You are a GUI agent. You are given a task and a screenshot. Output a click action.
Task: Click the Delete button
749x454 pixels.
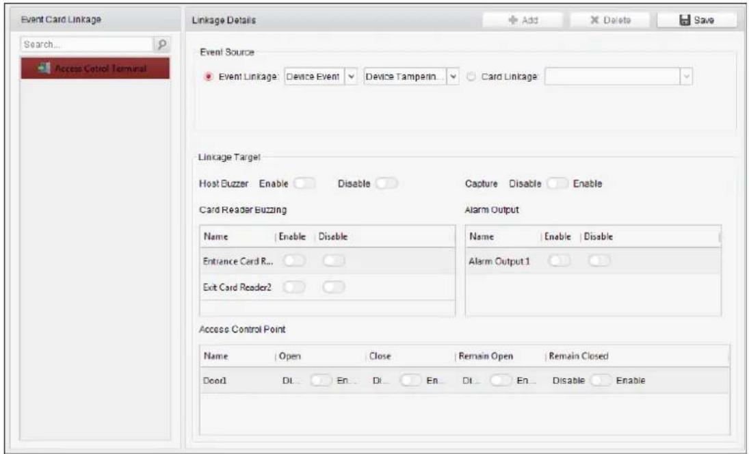[x=610, y=20]
